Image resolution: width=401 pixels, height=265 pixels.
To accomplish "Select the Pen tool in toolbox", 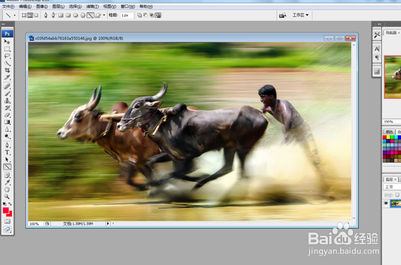I will click(x=7, y=145).
